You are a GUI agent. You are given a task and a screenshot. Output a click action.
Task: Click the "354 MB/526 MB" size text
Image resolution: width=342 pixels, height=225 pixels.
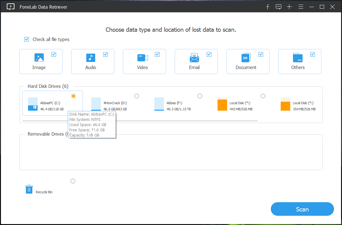304,109
